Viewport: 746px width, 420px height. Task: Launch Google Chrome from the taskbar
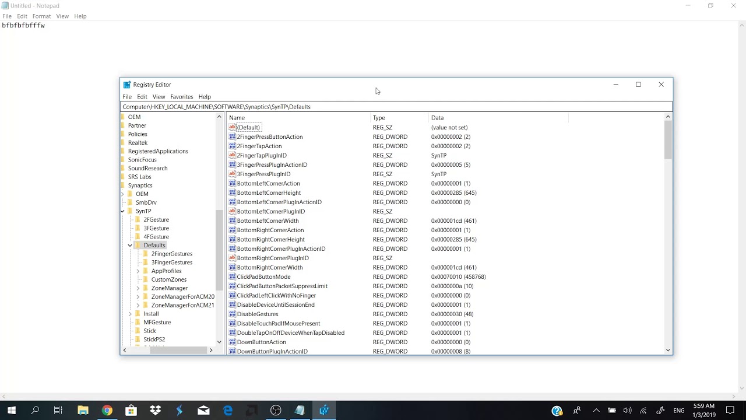pyautogui.click(x=107, y=410)
